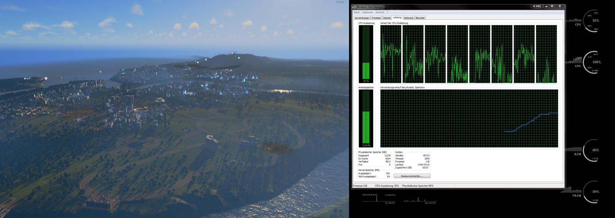
Task: Open the ? help menu
Action: 387,12
